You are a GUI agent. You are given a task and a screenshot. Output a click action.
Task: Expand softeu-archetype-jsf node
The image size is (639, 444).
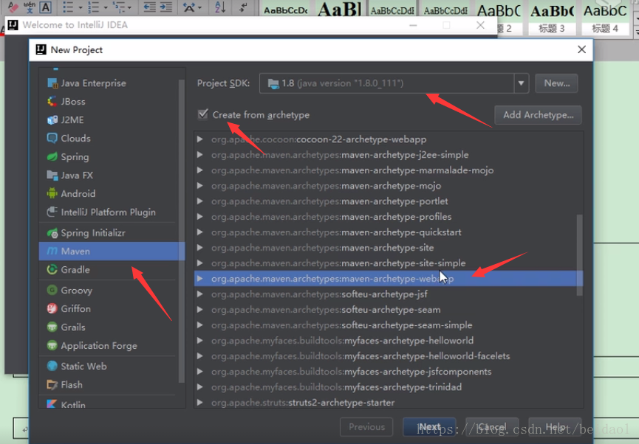pyautogui.click(x=199, y=294)
